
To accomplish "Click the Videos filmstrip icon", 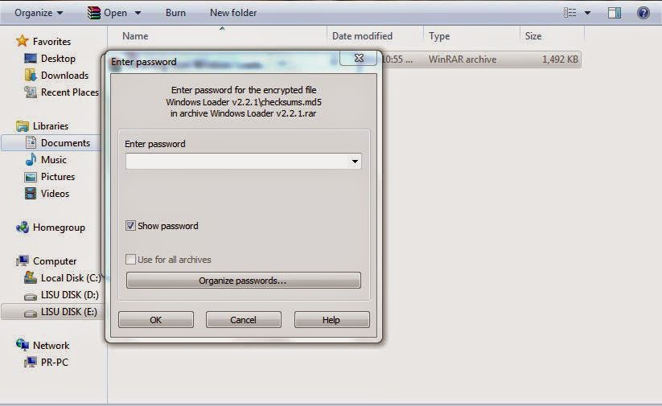I will 31,193.
